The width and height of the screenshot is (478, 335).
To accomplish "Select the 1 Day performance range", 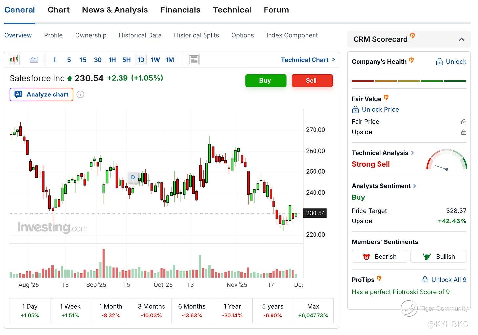I will point(30,311).
